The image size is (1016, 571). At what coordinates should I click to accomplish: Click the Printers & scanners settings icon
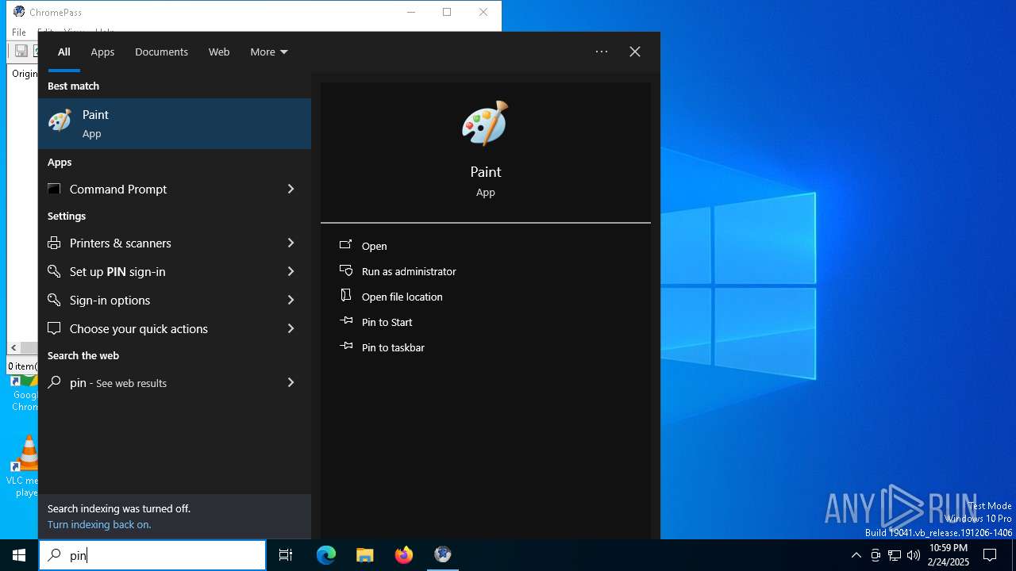(x=54, y=243)
